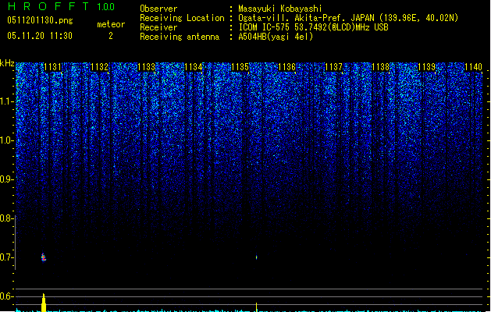Viewport: 491px width, 312px height.
Task: Click the meteor label
Action: pos(111,24)
